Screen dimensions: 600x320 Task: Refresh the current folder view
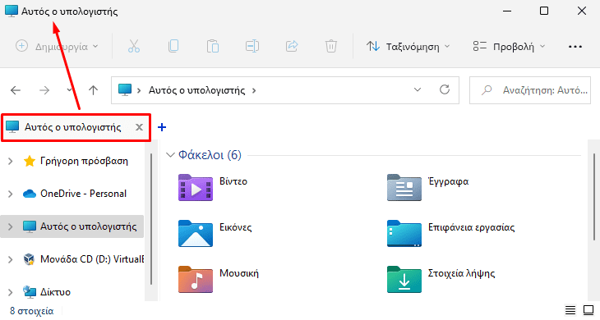pyautogui.click(x=445, y=89)
